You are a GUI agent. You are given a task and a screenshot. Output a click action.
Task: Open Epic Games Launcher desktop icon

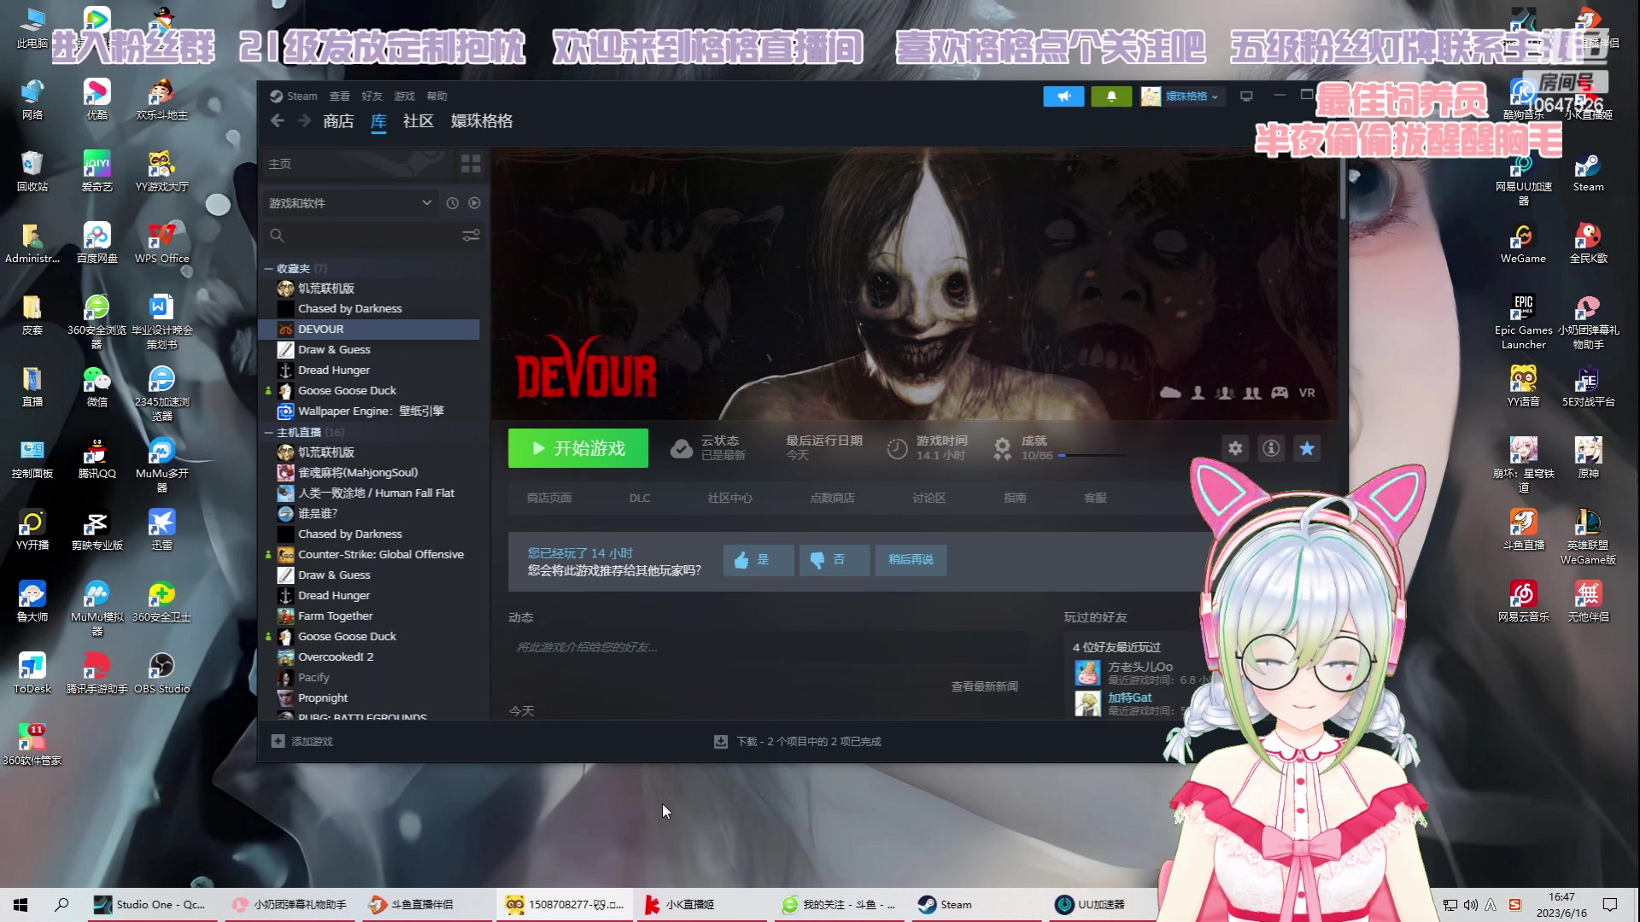1523,323
